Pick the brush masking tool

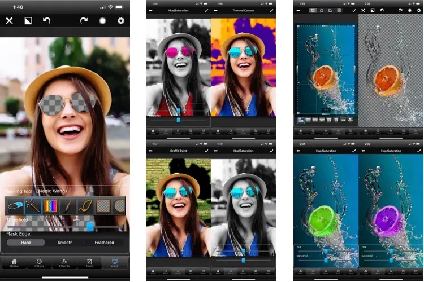(x=68, y=206)
